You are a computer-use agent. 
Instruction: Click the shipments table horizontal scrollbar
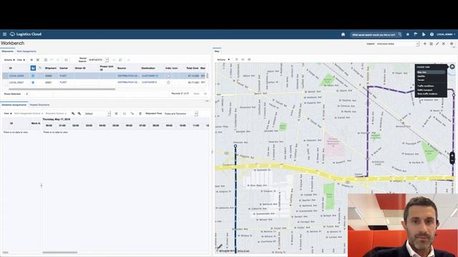click(x=62, y=89)
